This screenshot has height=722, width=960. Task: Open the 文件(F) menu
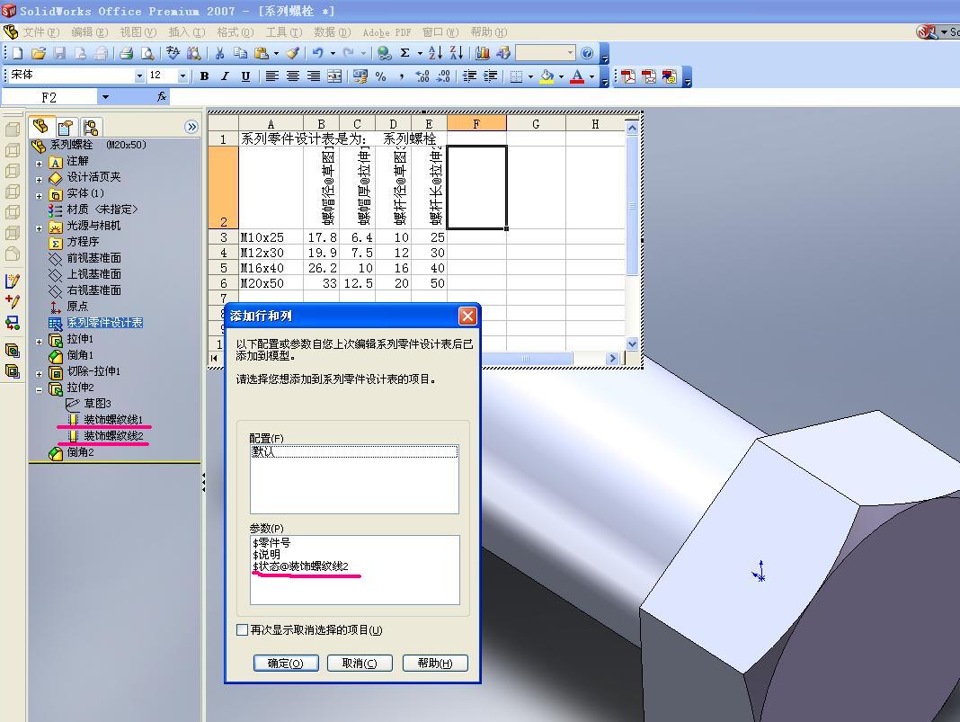pos(41,31)
